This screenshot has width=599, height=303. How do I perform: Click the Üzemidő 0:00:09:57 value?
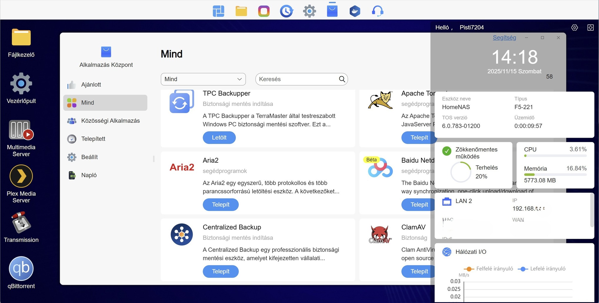click(528, 126)
